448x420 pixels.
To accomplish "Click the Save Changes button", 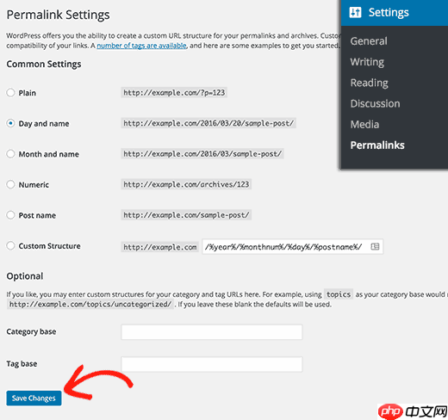I will coord(34,398).
